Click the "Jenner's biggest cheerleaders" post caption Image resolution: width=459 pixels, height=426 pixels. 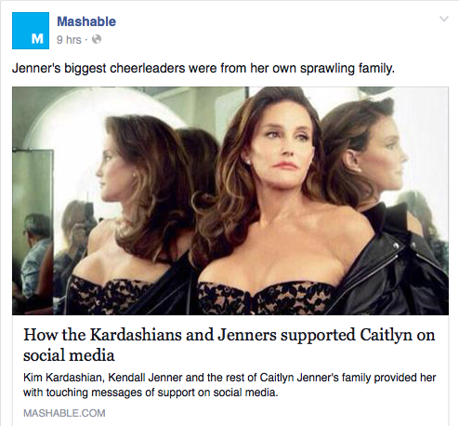203,69
